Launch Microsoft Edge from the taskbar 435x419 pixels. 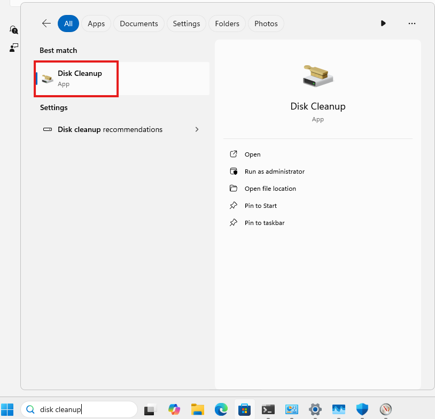(221, 409)
